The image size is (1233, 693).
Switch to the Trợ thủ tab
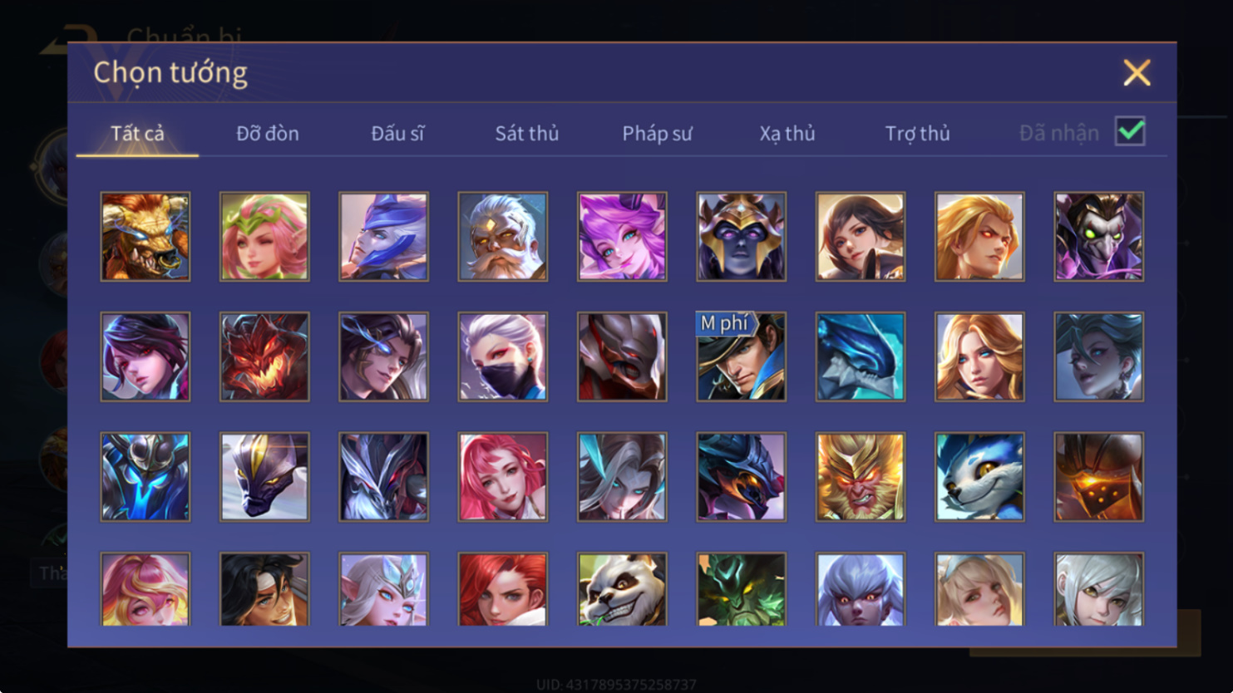(x=917, y=133)
